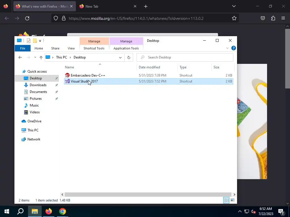Click the Visual Studio 2017 shortcut icon
The width and height of the screenshot is (290, 217).
pyautogui.click(x=67, y=81)
